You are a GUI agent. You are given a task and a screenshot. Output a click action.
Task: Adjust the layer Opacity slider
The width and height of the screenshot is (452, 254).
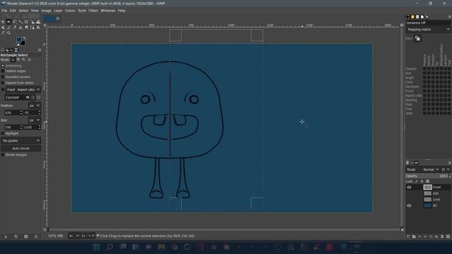(427, 176)
